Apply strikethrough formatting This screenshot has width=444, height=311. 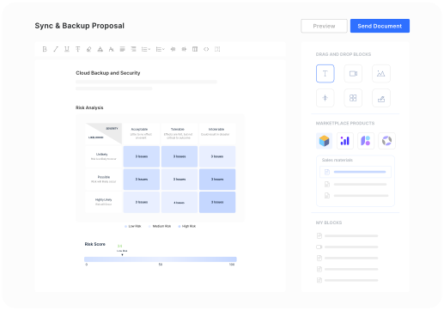(x=78, y=49)
